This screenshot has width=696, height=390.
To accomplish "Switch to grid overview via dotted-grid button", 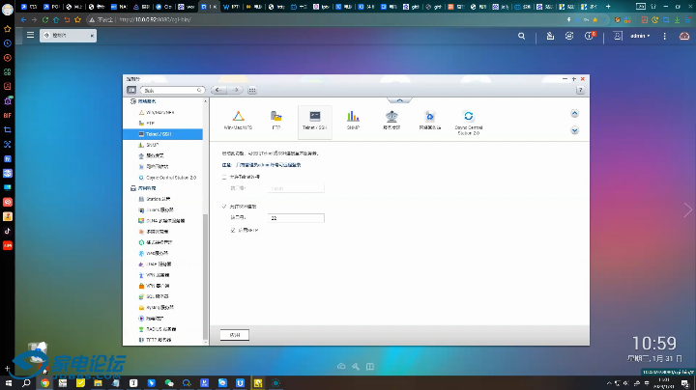I will click(x=252, y=90).
